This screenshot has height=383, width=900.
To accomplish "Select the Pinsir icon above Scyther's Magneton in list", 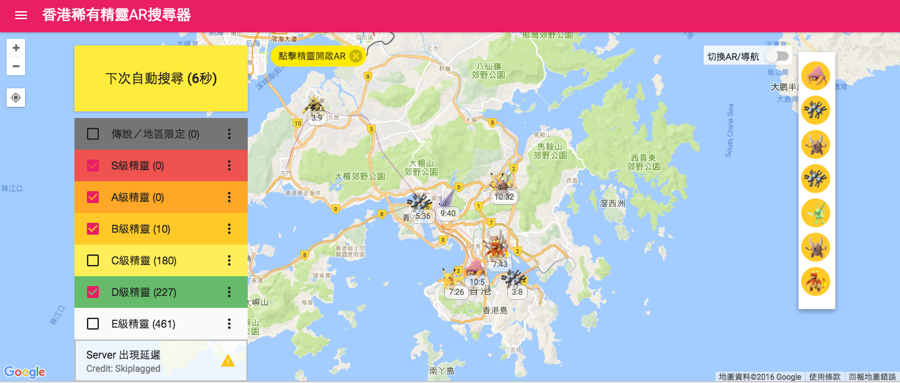I will pyautogui.click(x=816, y=144).
